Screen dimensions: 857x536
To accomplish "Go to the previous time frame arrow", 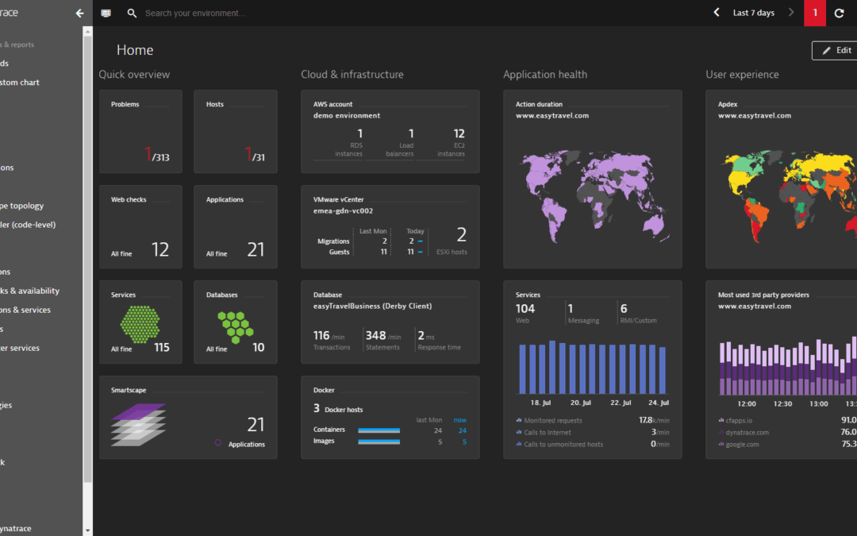I will pyautogui.click(x=717, y=13).
